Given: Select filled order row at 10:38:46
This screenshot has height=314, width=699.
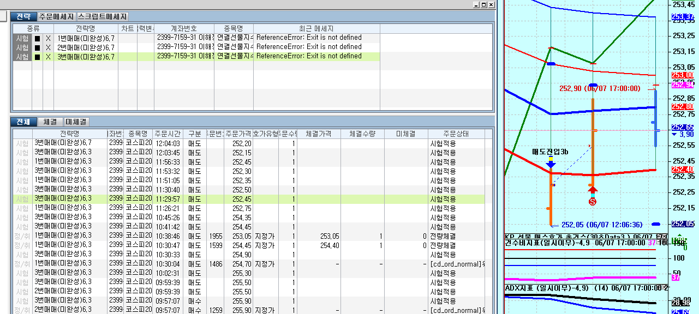Looking at the screenshot, I should [x=248, y=236].
